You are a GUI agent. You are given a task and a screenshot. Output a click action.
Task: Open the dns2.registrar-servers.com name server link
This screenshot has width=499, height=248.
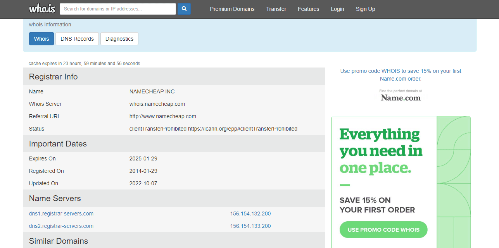(x=61, y=226)
